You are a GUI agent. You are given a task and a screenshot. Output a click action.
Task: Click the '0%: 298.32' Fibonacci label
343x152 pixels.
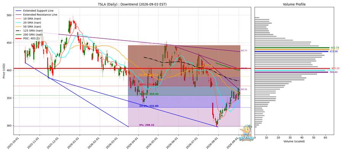tap(147, 125)
